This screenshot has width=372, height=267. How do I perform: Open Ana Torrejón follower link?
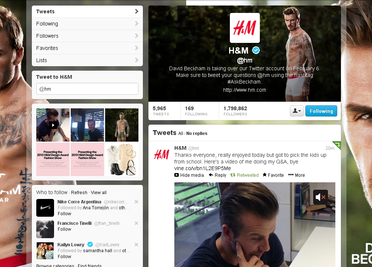[x=95, y=208]
